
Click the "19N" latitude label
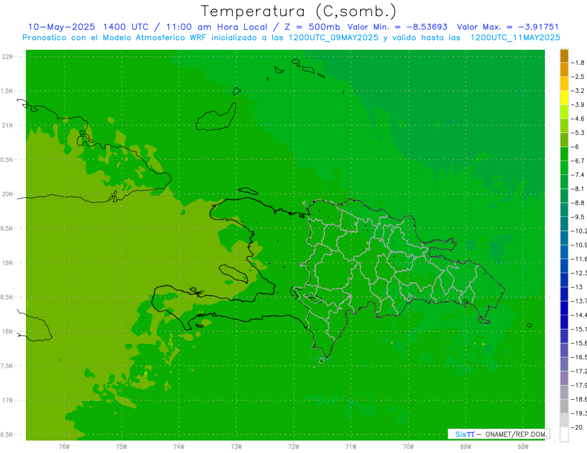click(8, 263)
